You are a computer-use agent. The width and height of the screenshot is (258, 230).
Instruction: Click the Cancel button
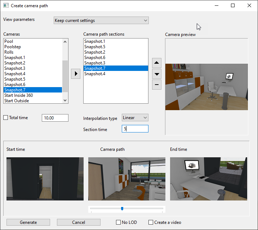79,222
